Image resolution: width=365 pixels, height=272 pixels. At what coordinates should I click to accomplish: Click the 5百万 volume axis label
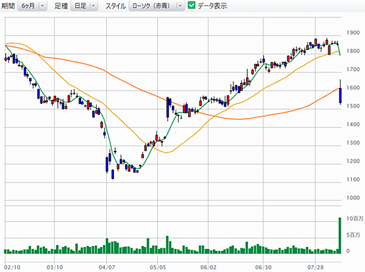(x=353, y=235)
